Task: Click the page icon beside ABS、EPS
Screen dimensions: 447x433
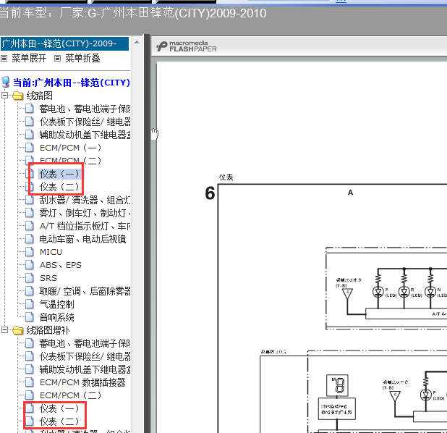Action: click(x=29, y=265)
